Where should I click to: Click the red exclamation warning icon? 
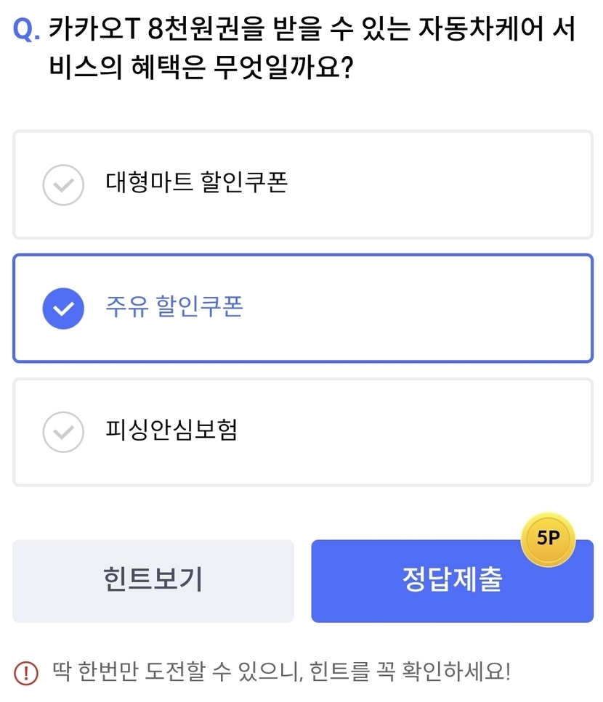(x=26, y=672)
